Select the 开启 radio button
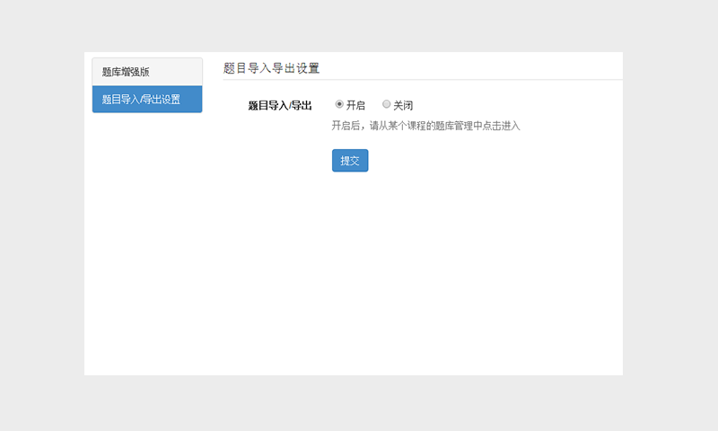 point(339,104)
